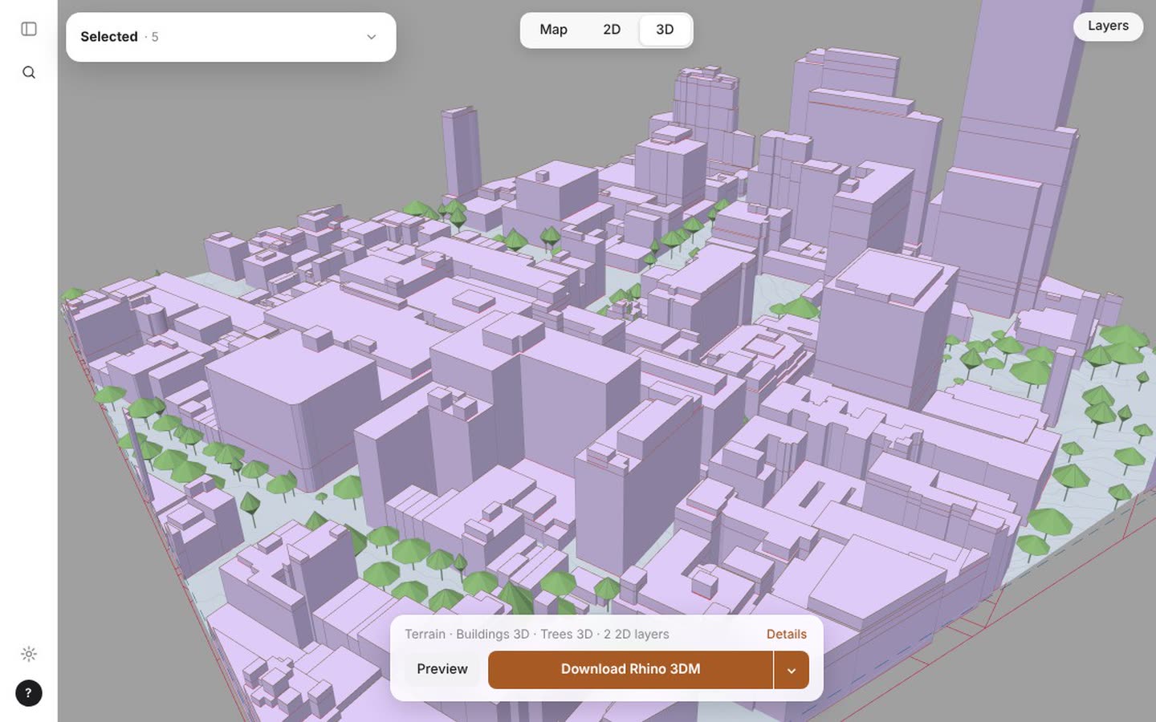
Task: Click the "Selected" label text
Action: pyautogui.click(x=109, y=37)
